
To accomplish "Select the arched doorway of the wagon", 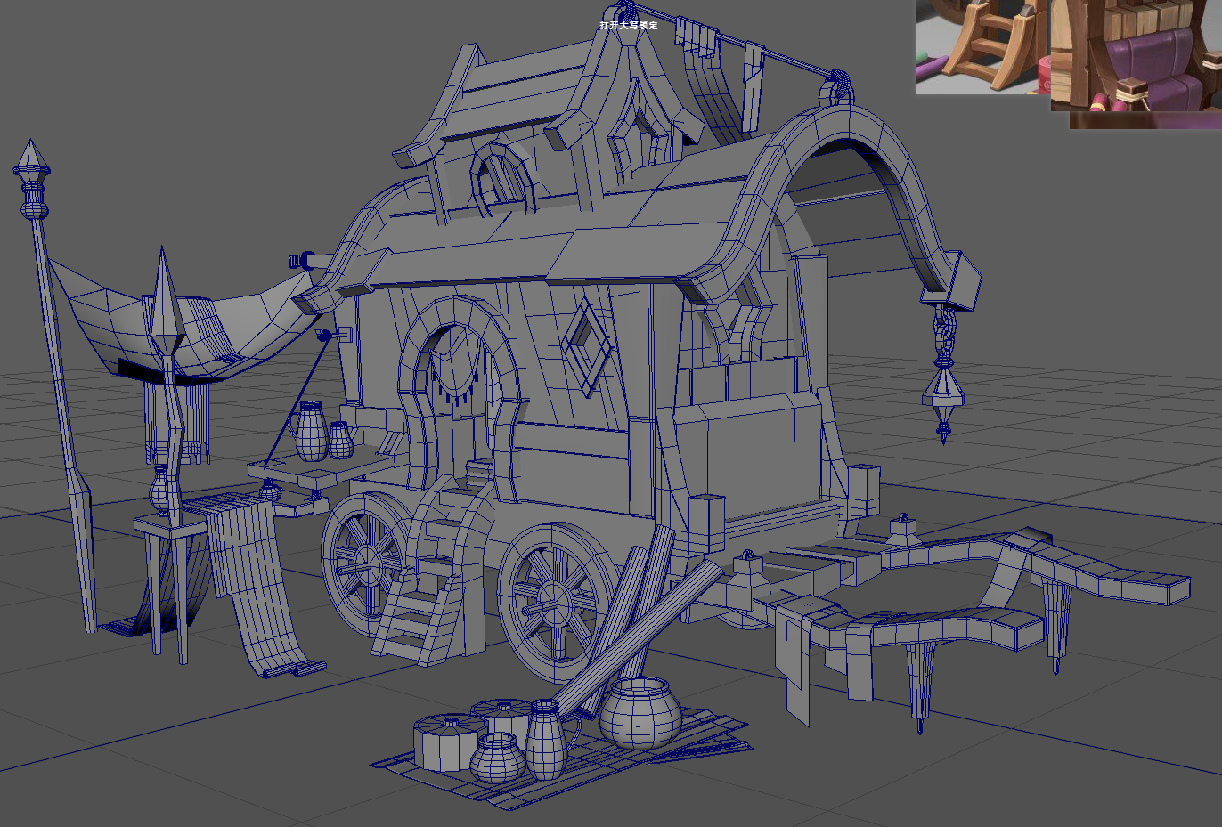I will coord(458,401).
